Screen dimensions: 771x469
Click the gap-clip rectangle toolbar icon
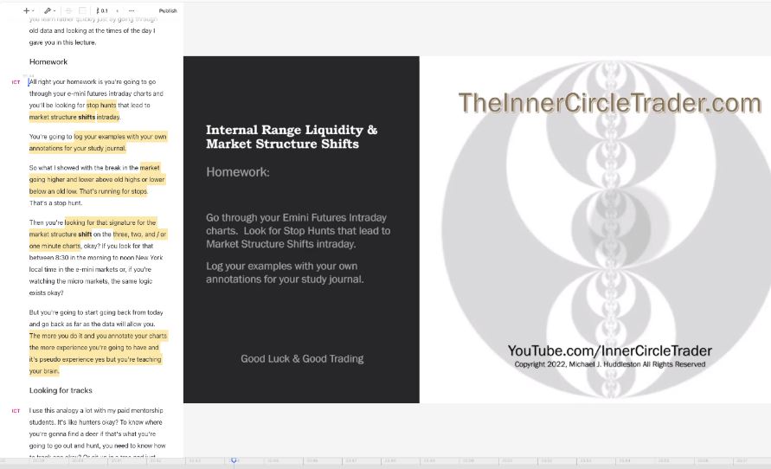82,10
